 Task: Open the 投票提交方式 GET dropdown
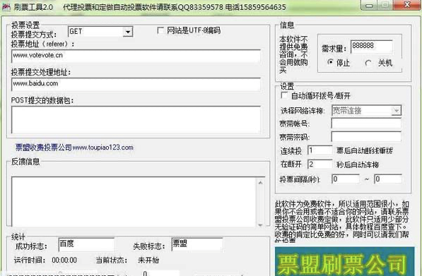(128, 32)
